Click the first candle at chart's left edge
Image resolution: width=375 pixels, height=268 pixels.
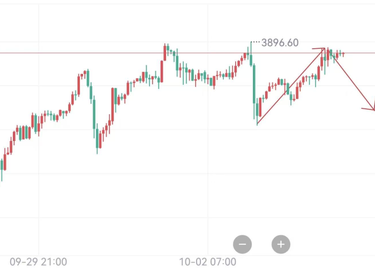tap(2, 164)
